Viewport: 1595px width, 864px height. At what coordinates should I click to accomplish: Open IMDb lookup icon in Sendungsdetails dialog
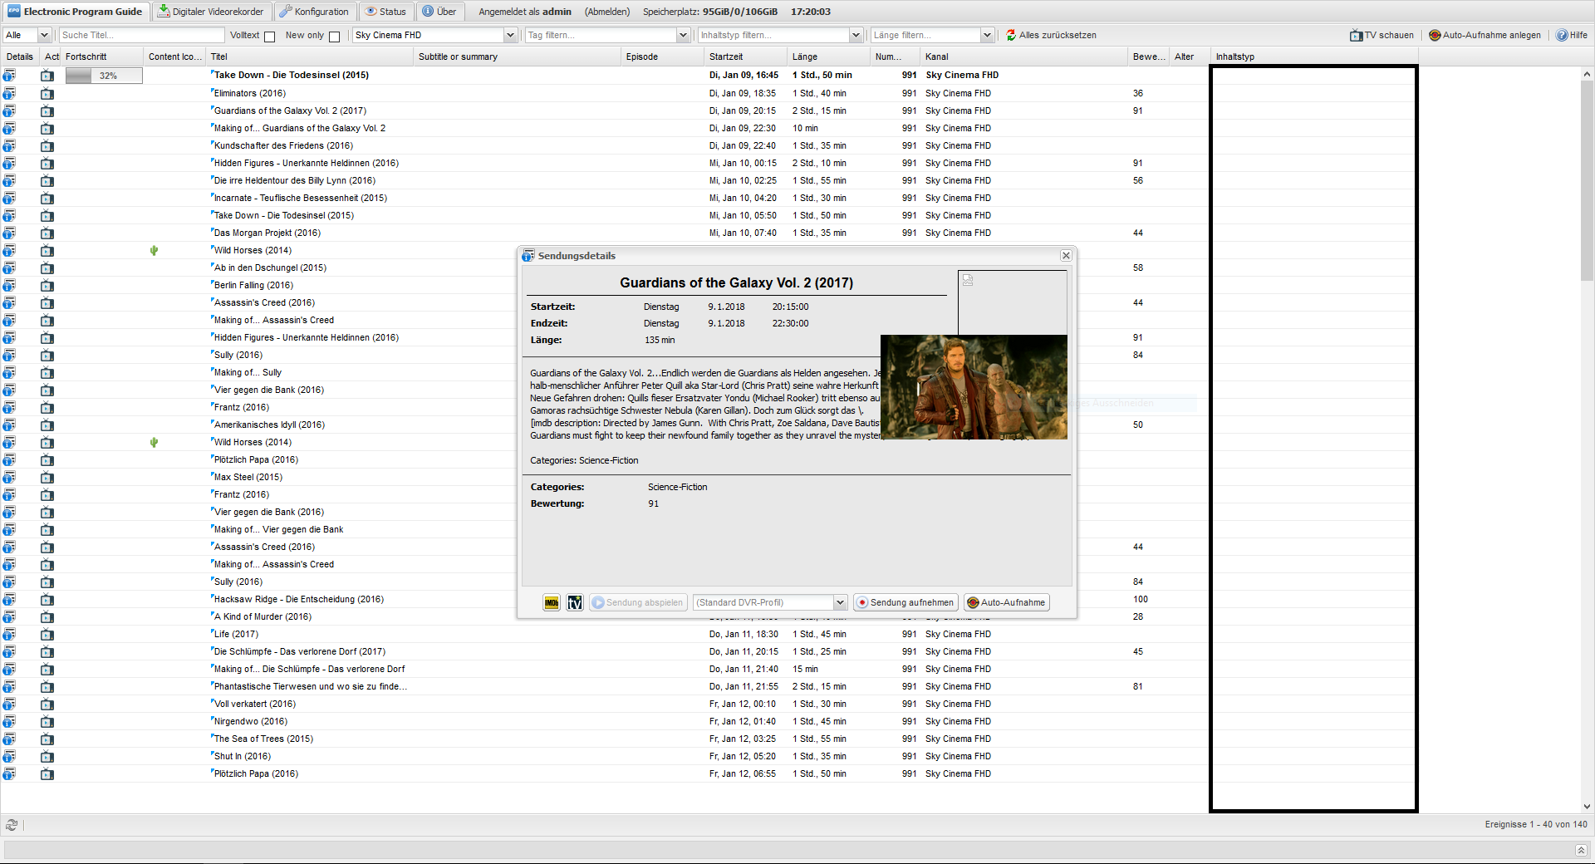tap(552, 602)
